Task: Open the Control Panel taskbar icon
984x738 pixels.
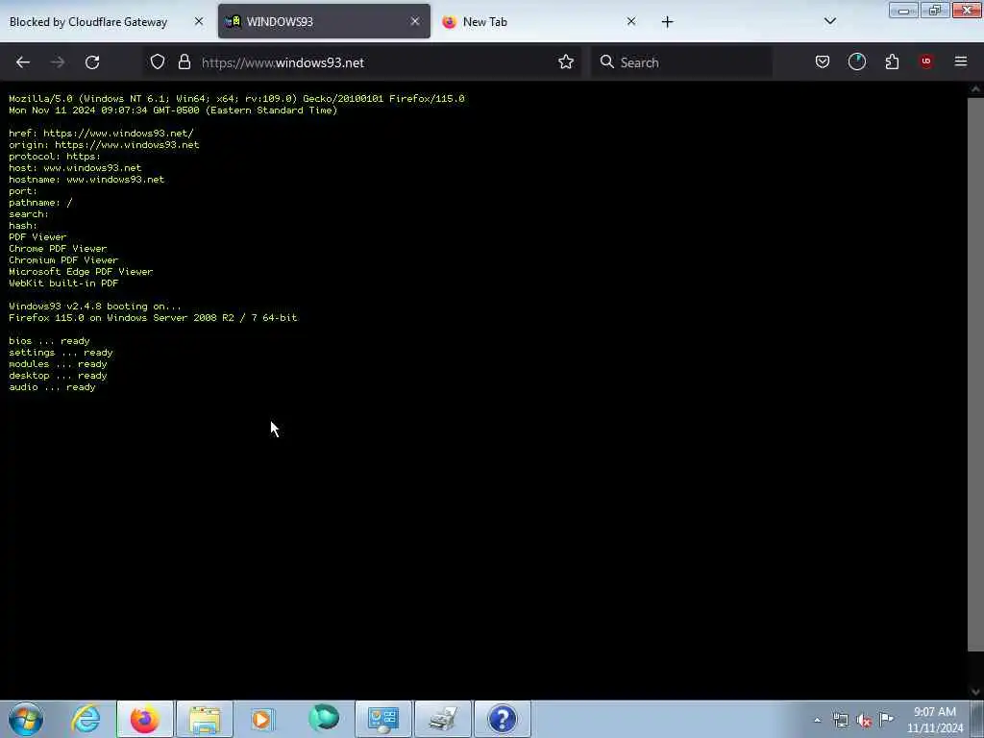Action: click(x=383, y=719)
